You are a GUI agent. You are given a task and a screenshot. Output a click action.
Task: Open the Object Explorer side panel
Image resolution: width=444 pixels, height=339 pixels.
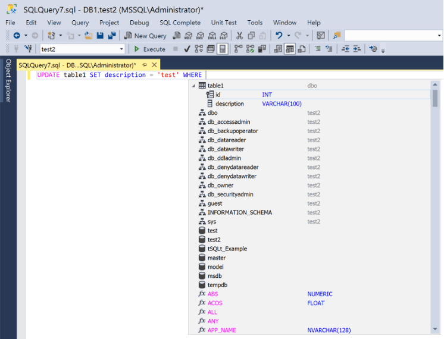[8, 80]
